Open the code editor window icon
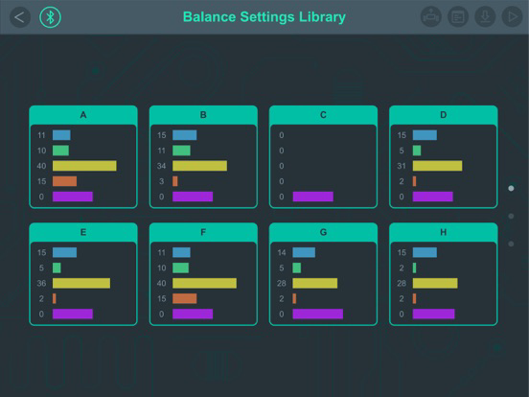 (458, 17)
